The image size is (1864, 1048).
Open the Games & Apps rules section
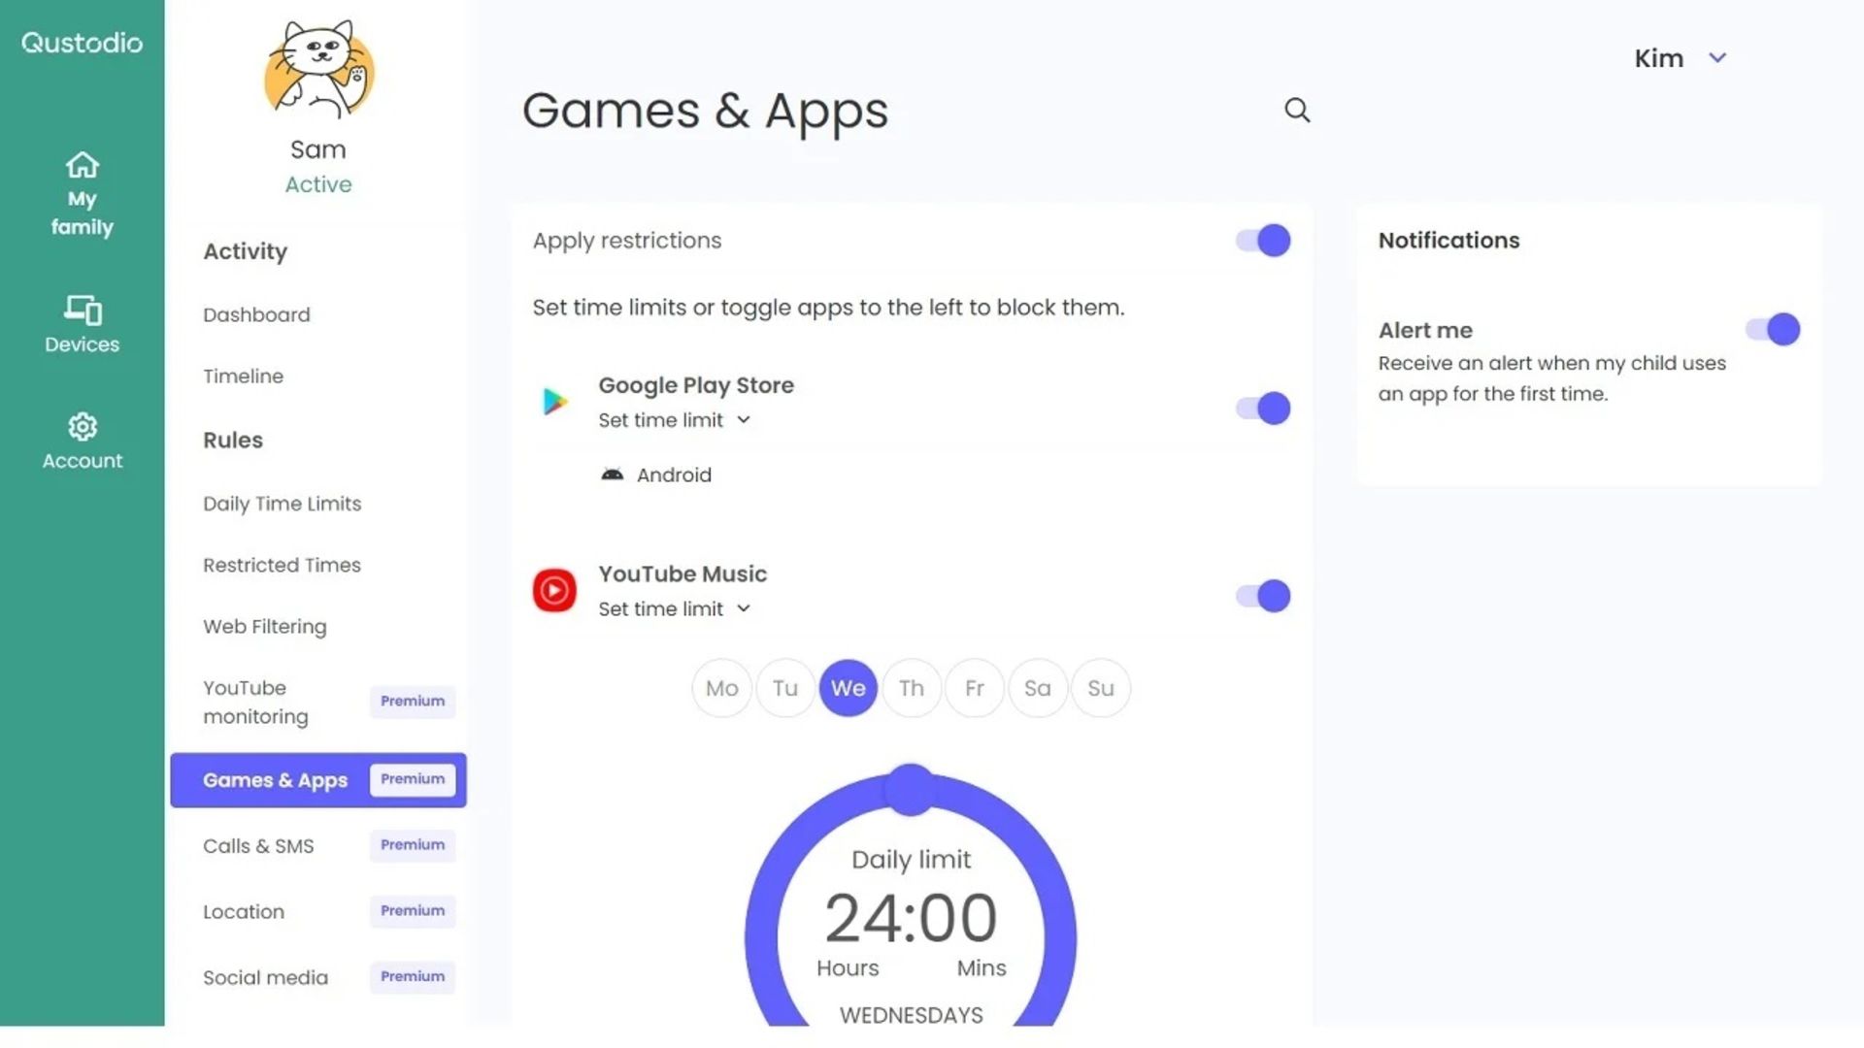point(276,779)
